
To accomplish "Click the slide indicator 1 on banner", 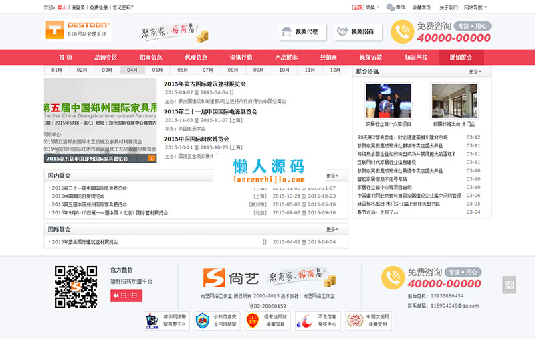I will point(152,159).
